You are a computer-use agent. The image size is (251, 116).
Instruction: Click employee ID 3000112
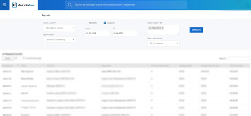point(7,86)
